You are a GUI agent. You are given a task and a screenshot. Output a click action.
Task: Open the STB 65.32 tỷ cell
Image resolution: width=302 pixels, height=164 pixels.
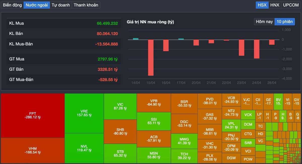[x=120, y=153]
